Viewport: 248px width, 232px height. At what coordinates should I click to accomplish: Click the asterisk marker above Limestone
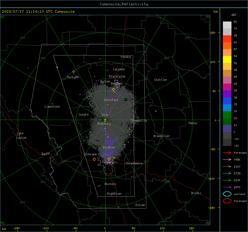pos(52,104)
